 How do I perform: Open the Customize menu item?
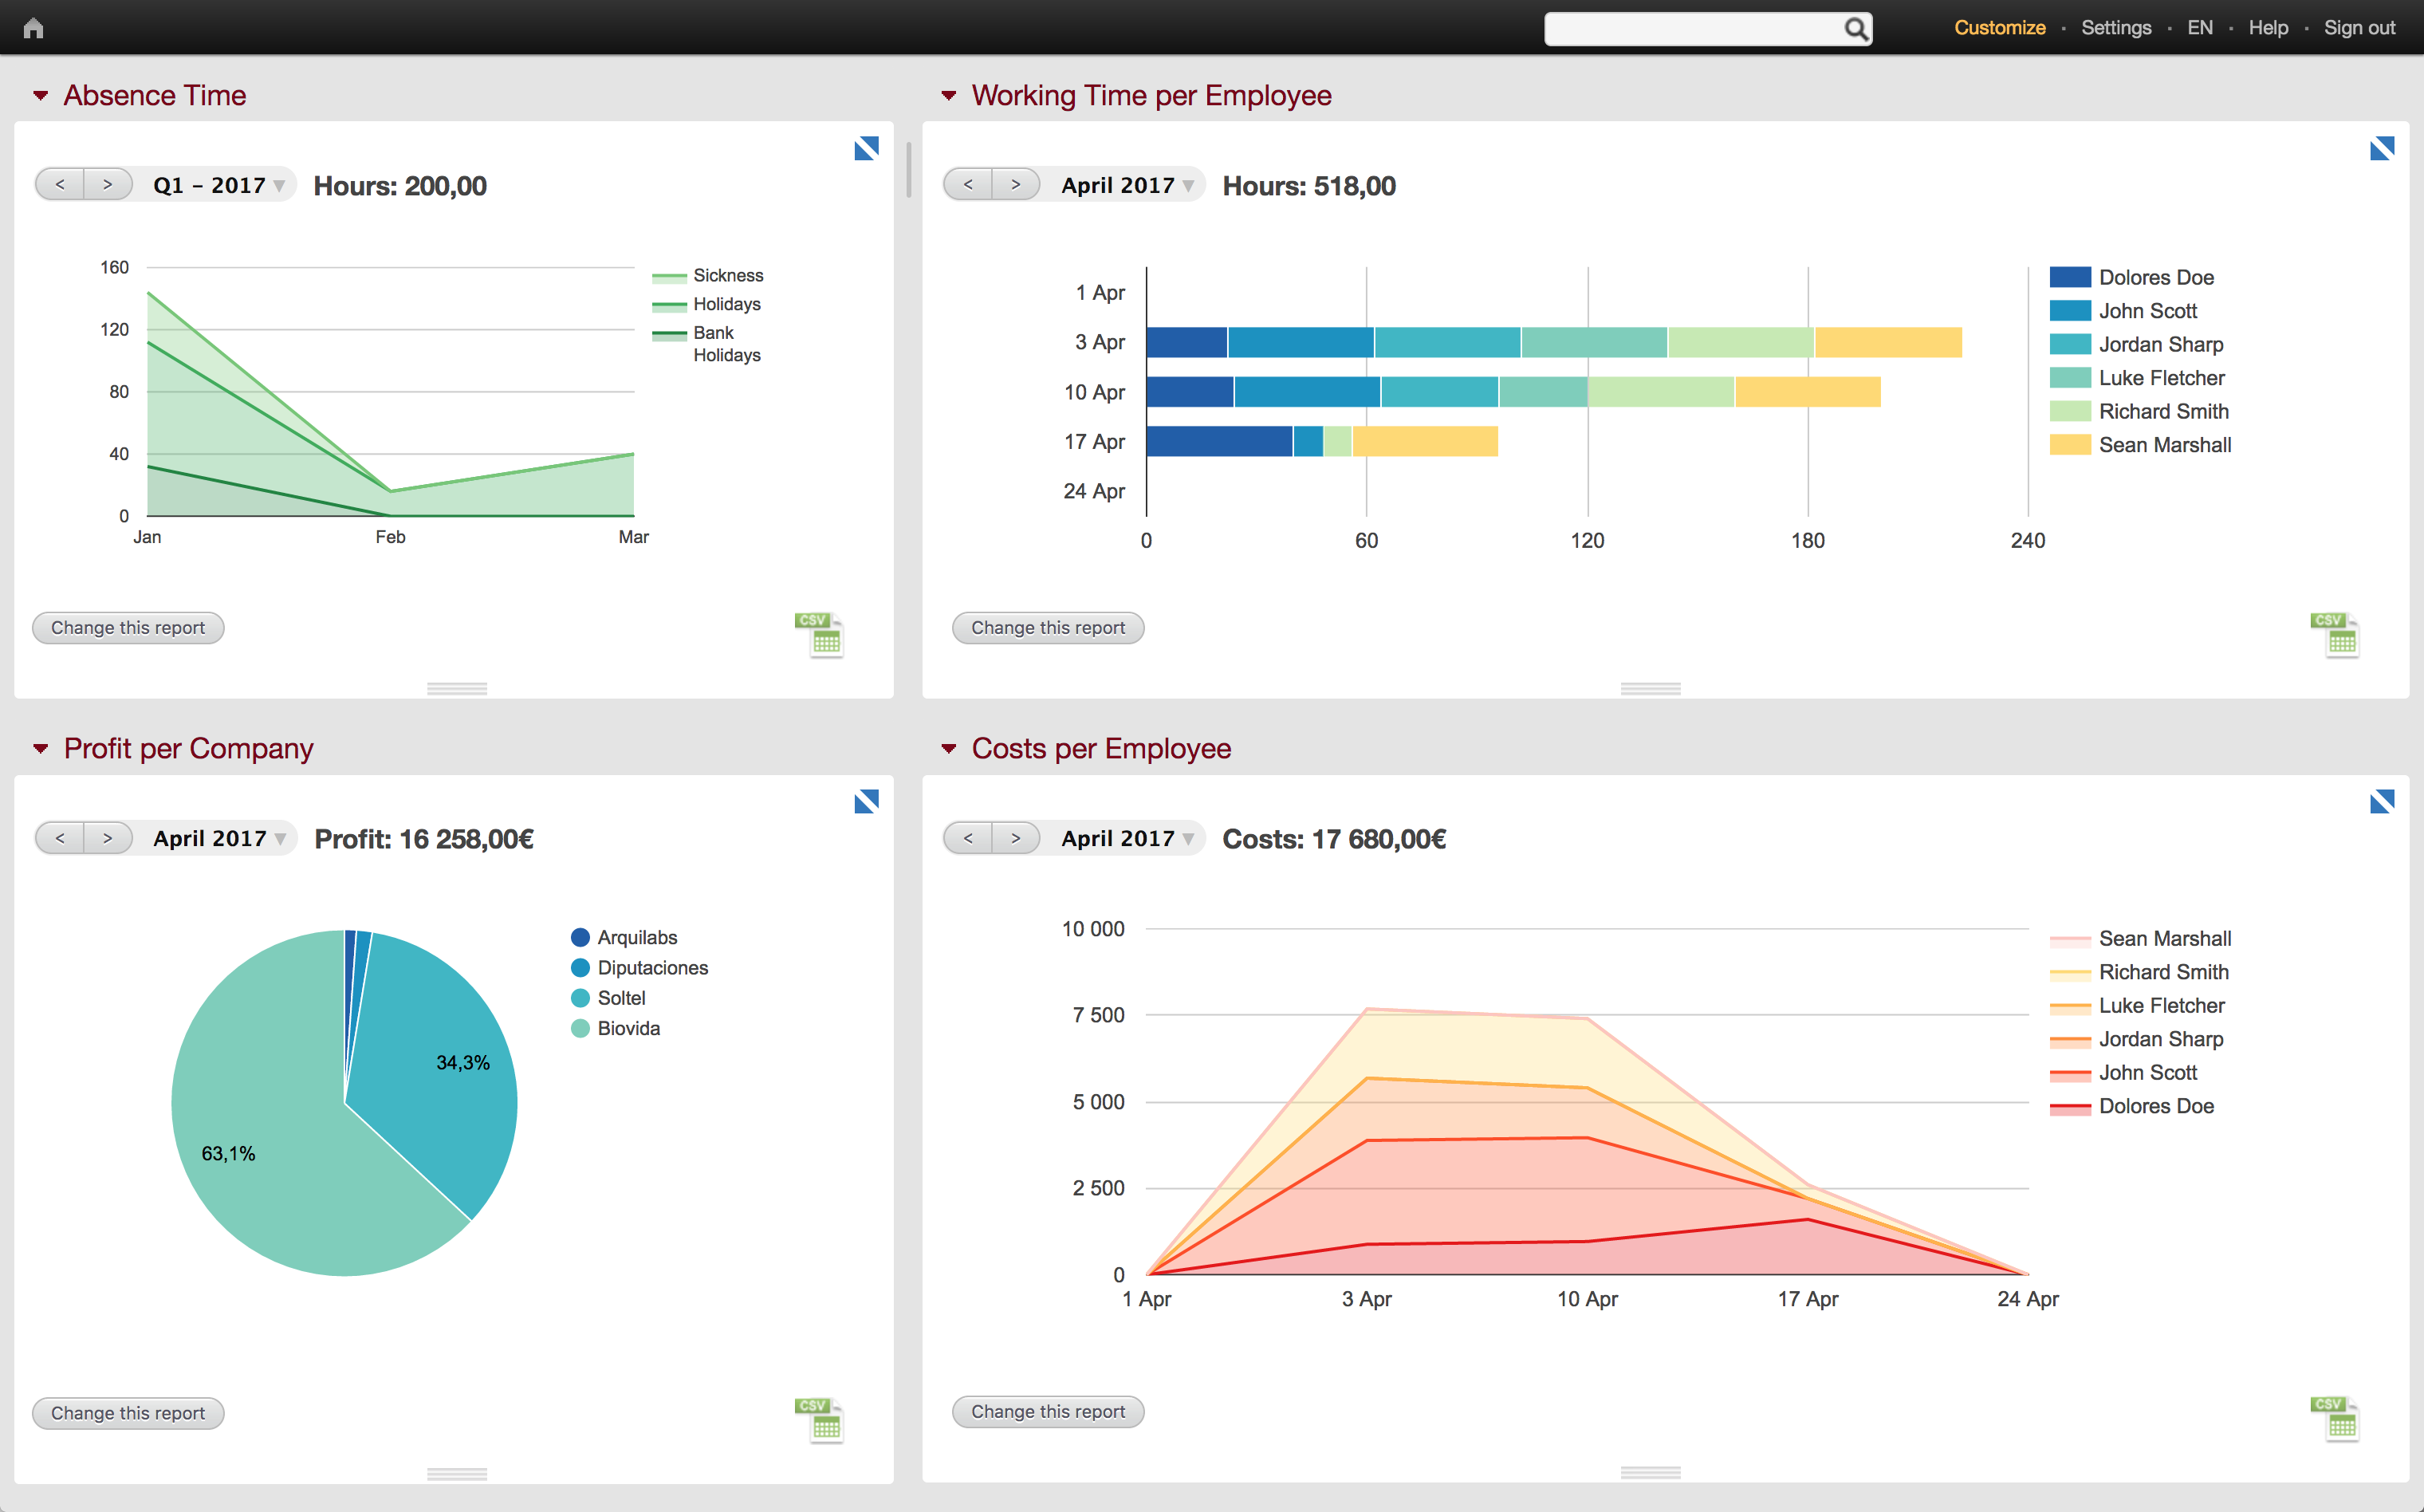1999,28
